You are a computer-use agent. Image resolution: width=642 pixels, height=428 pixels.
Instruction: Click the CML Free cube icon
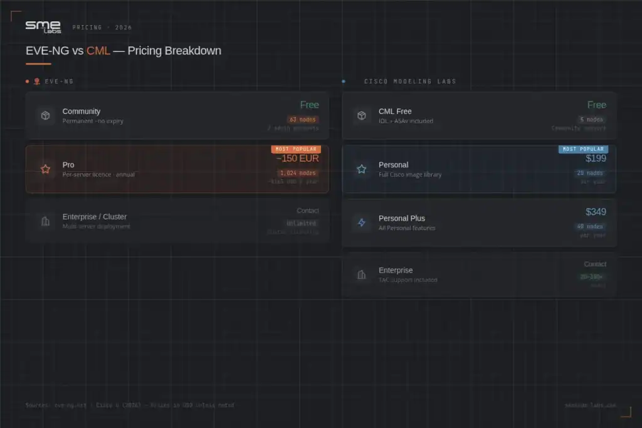click(362, 115)
